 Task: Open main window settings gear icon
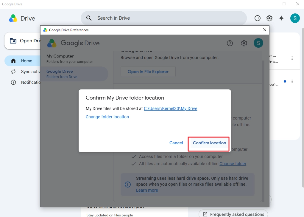tap(269, 18)
